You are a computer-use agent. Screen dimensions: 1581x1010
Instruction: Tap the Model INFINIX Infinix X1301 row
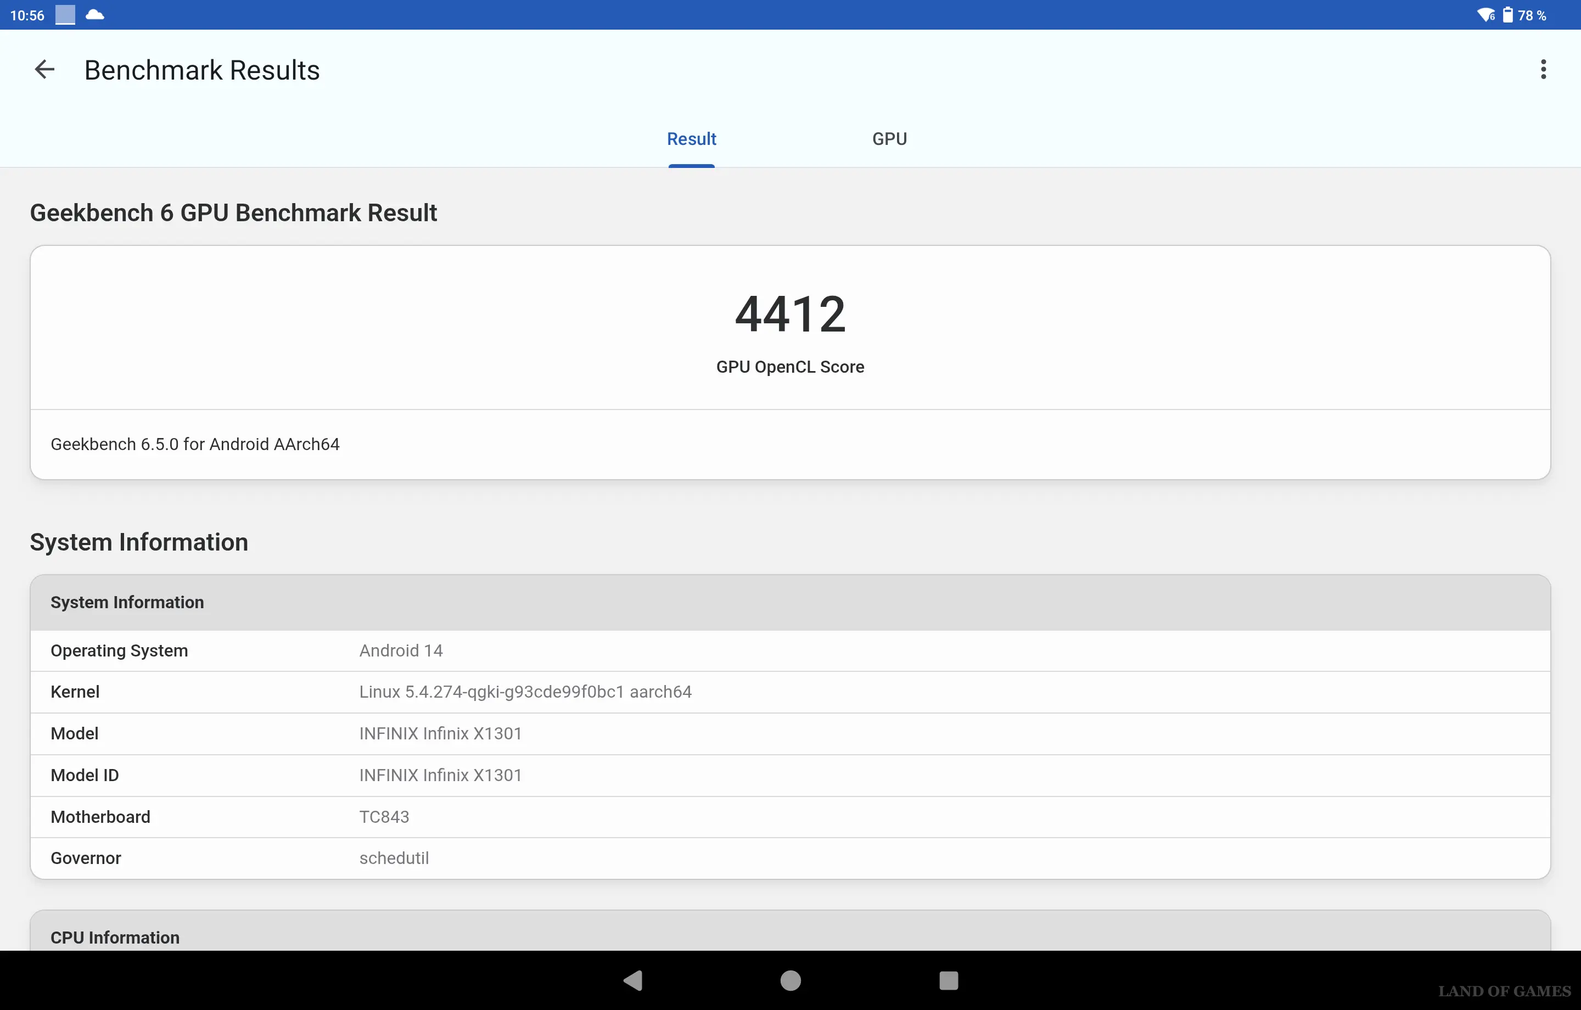[790, 733]
